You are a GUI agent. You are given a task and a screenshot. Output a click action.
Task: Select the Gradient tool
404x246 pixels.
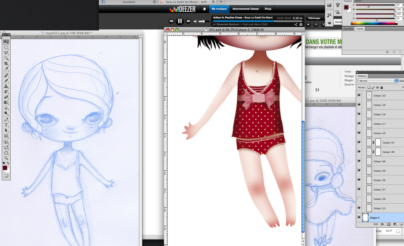point(6,102)
